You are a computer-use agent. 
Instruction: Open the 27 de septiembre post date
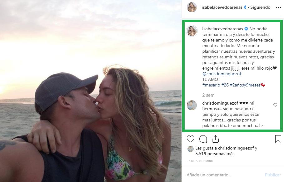(x=200, y=161)
